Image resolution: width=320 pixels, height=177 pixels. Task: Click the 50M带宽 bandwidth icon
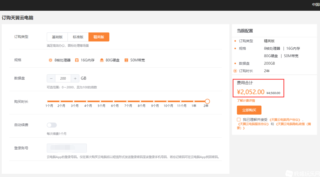pos(126,60)
